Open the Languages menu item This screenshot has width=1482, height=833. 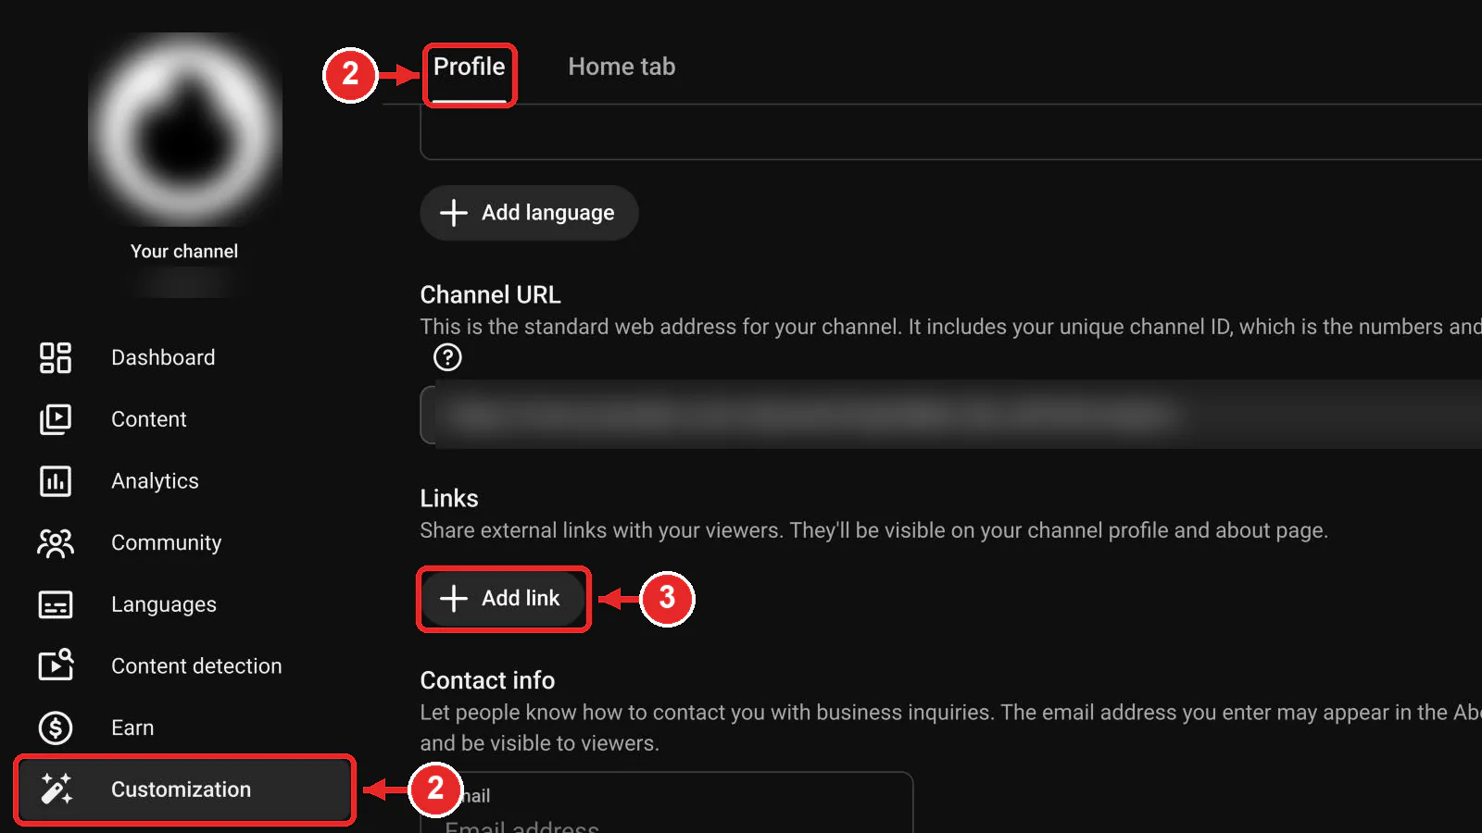coord(184,604)
